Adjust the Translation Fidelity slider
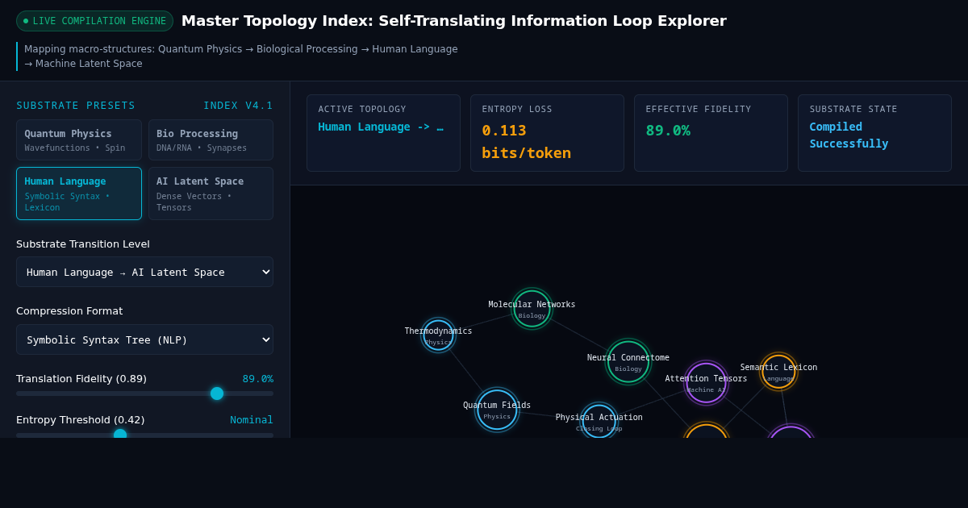Screen dimensions: 968x508 [144, 393]
